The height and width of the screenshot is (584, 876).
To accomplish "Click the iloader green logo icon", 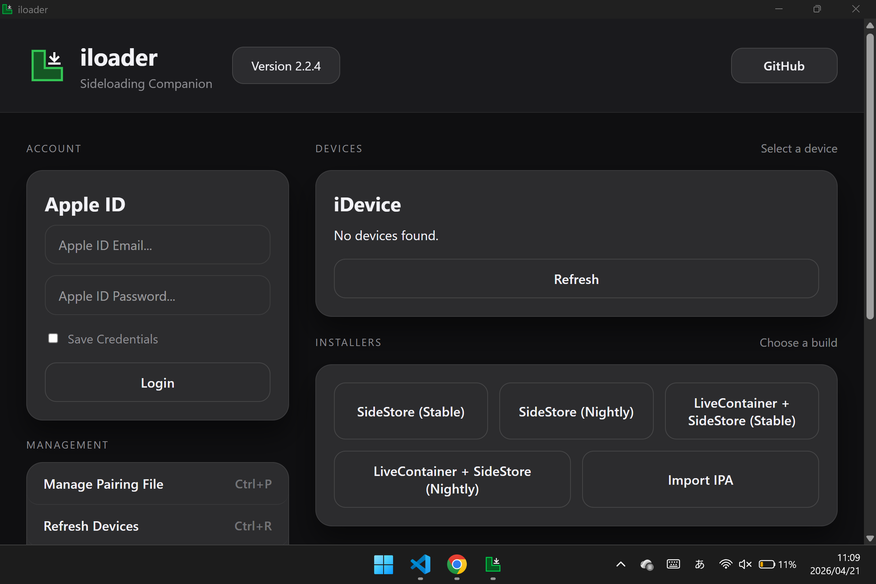I will point(47,65).
